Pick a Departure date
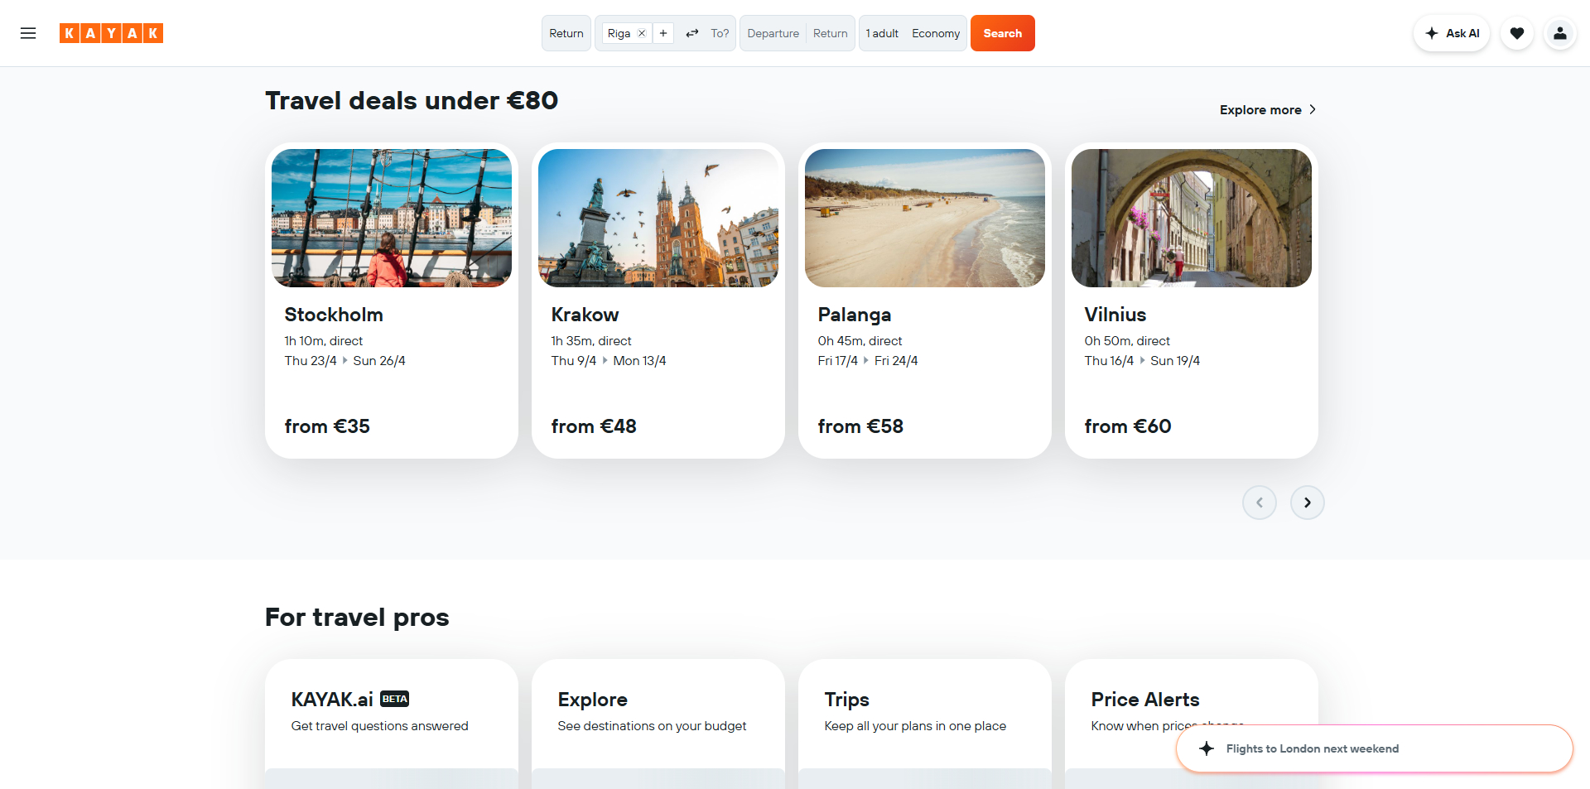The image size is (1590, 789). tap(773, 33)
